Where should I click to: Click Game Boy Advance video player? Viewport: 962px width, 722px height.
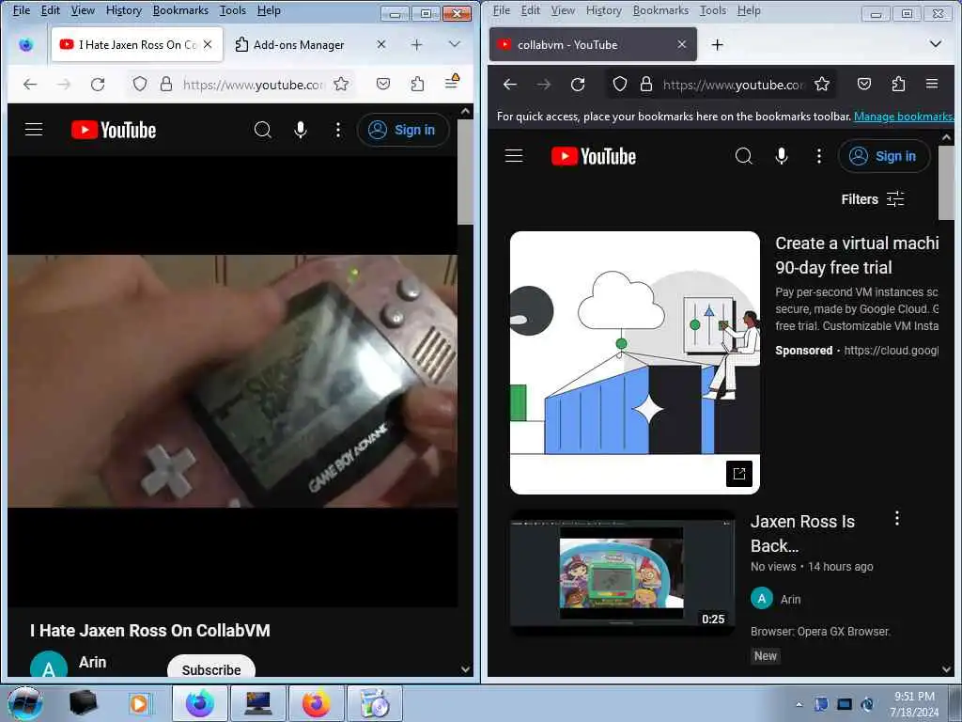[233, 381]
